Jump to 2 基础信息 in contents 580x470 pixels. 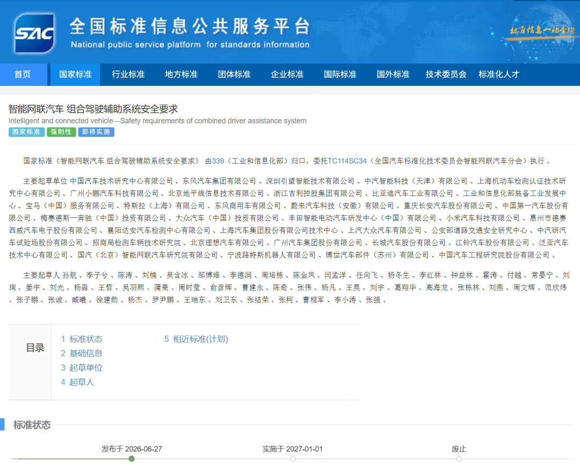coord(82,353)
